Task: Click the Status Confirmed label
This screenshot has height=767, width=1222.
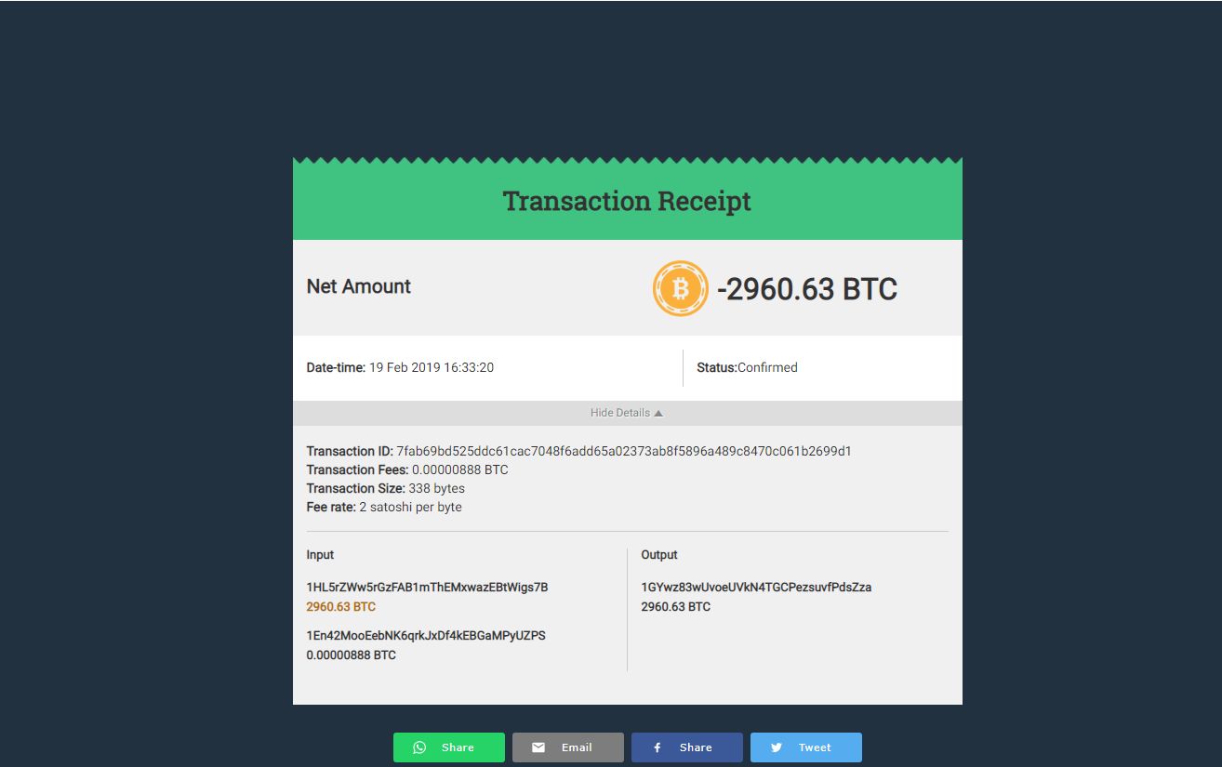Action: click(747, 367)
